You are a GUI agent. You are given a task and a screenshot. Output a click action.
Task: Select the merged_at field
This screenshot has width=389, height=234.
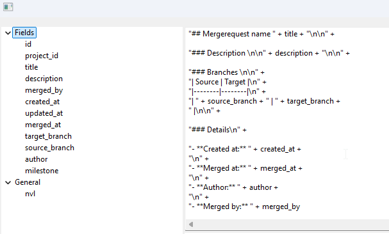click(x=43, y=125)
